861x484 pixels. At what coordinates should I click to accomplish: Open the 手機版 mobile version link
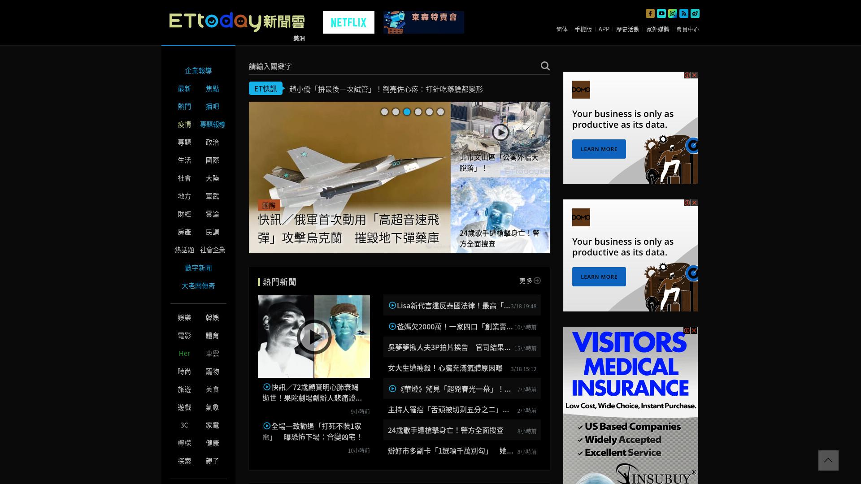[583, 29]
